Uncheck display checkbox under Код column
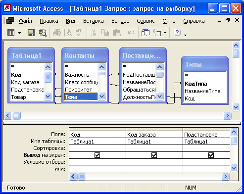244x194 pixels. [x=97, y=155]
